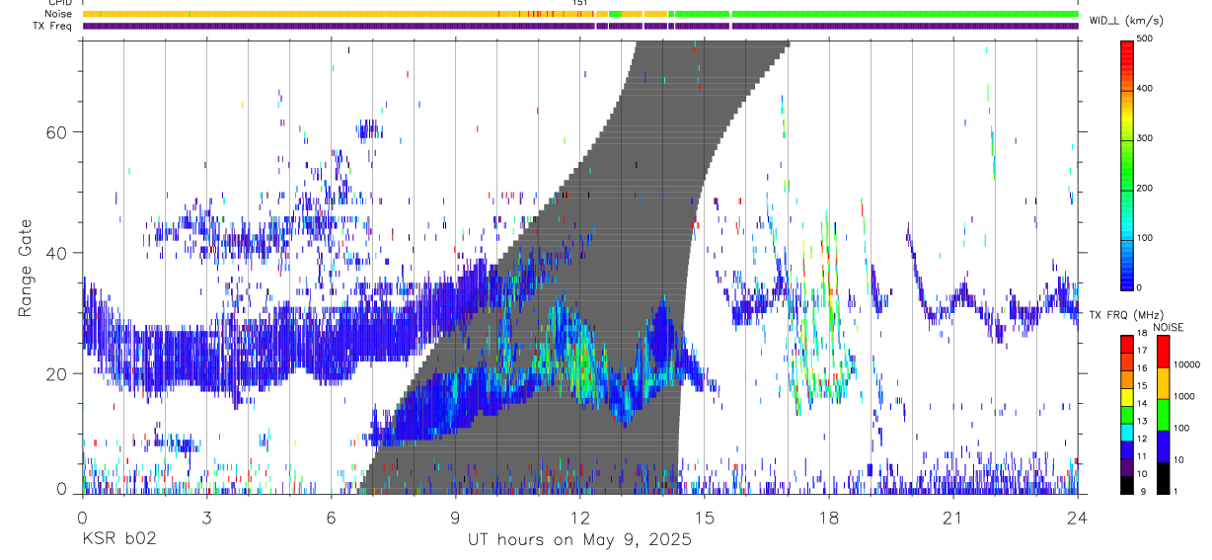Click the 'Range Gate' y-axis title

click(x=24, y=268)
